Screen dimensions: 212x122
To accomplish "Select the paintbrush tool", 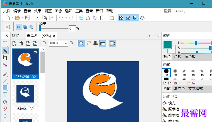I will 5,74.
